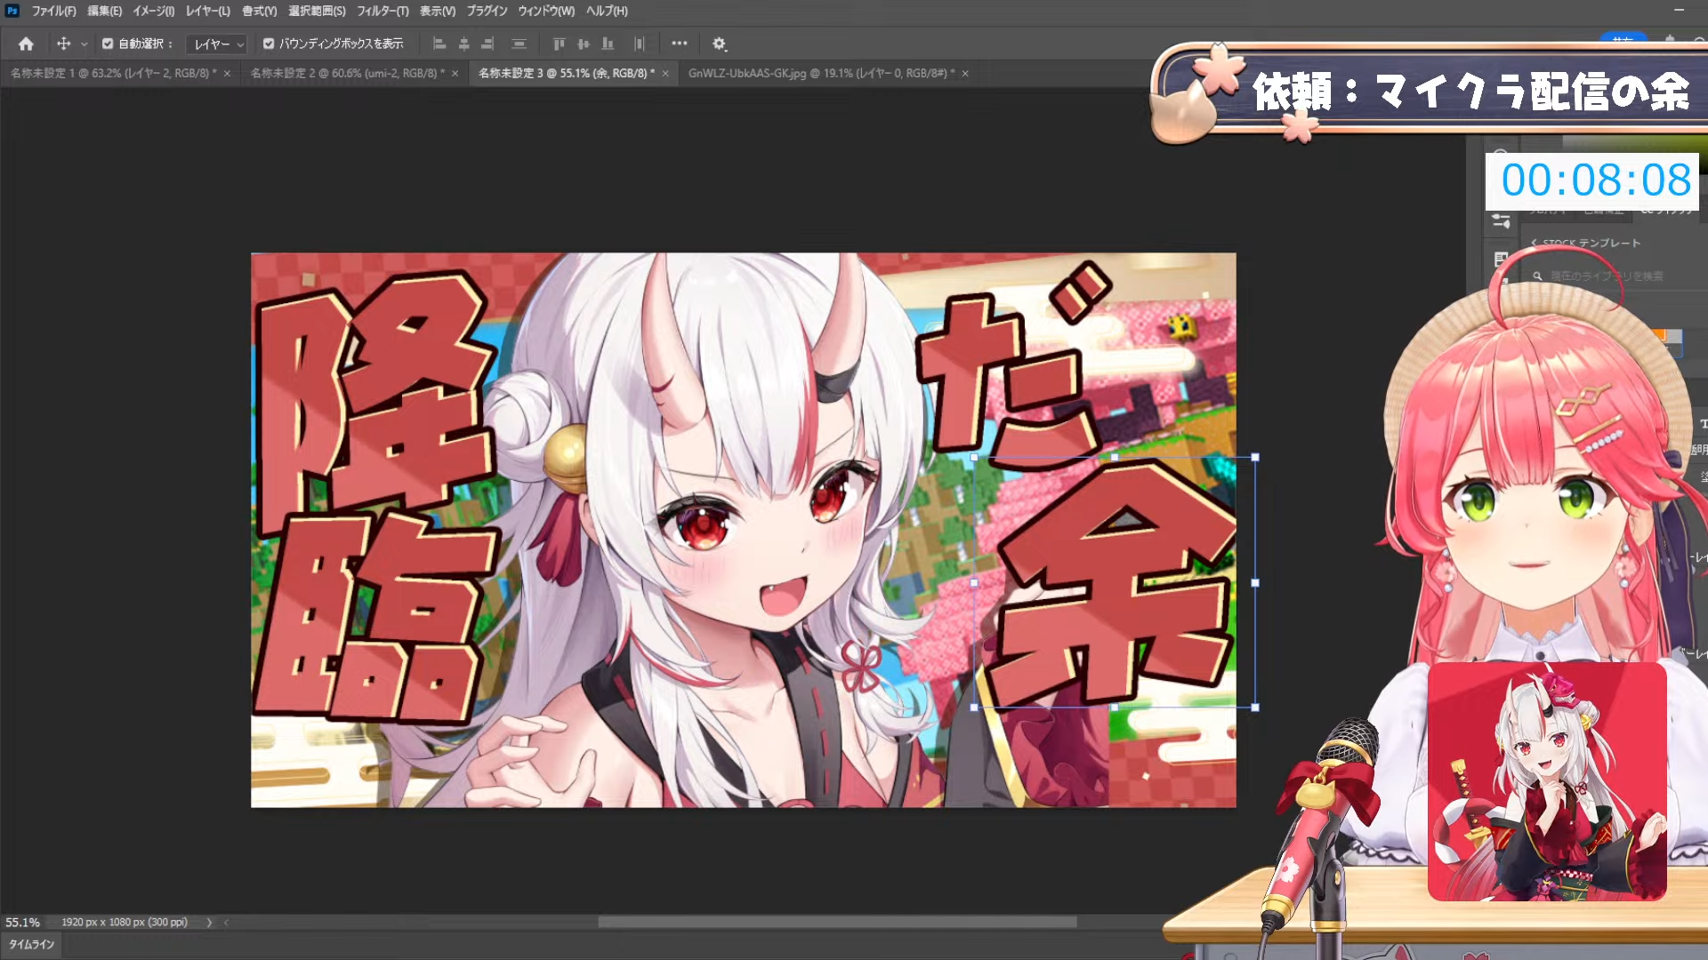Click the align right edges icon
This screenshot has width=1708, height=960.
(x=487, y=44)
